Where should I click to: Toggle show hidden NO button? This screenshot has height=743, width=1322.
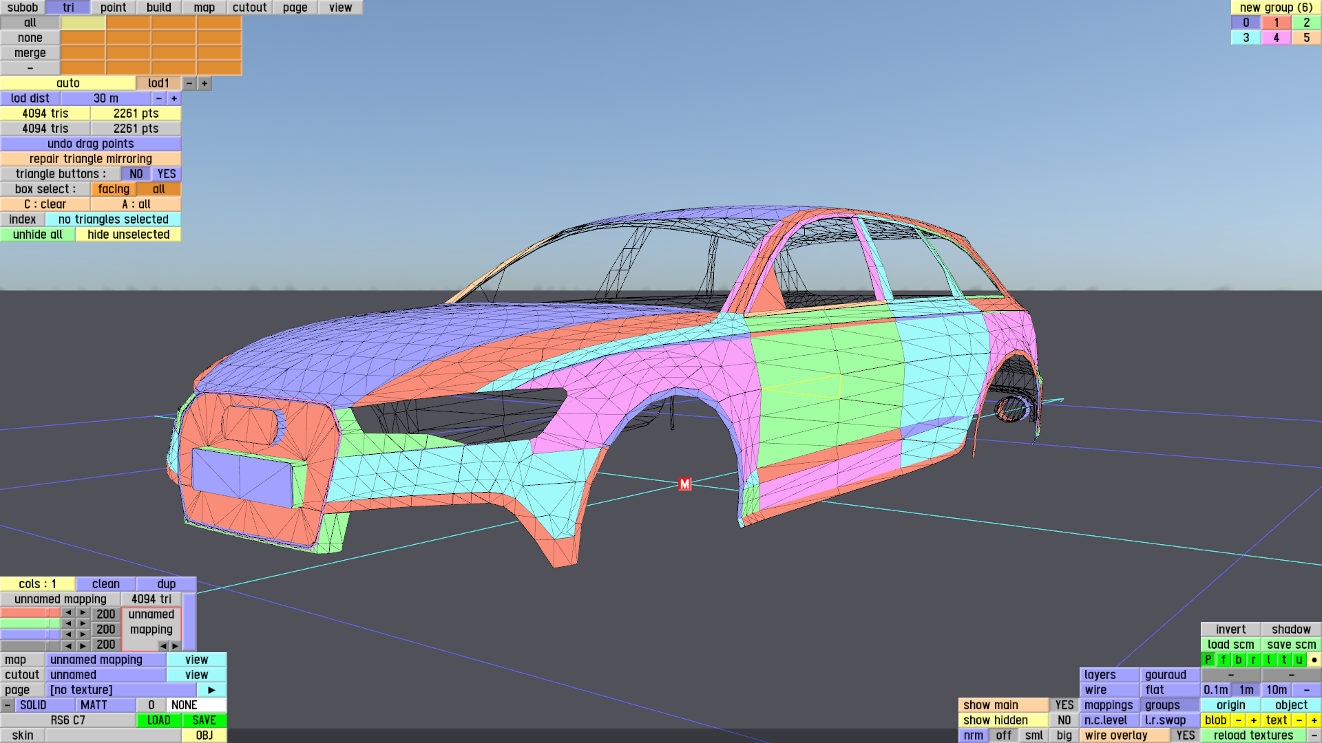(1064, 720)
